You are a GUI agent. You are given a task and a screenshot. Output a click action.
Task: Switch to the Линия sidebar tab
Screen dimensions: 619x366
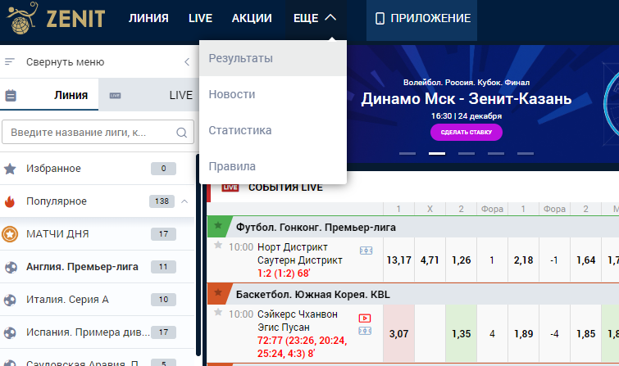coord(49,95)
